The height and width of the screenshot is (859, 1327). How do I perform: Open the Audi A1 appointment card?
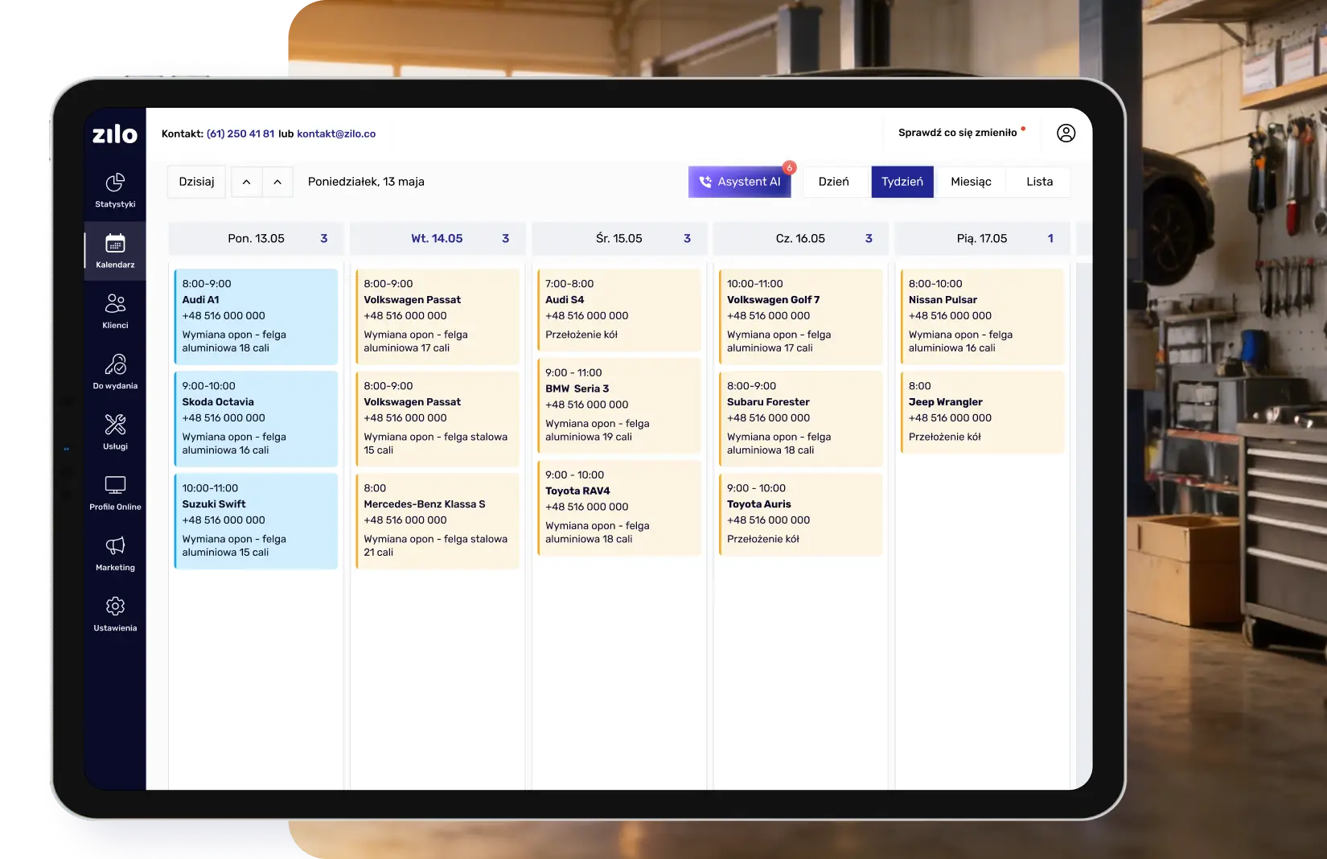pyautogui.click(x=256, y=316)
